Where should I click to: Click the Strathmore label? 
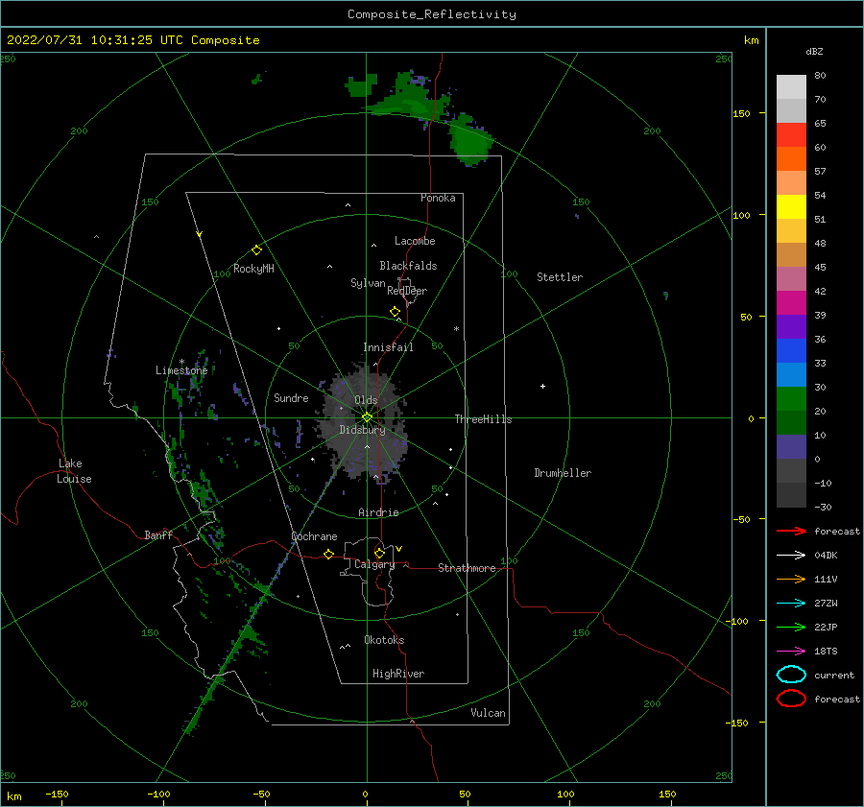(x=467, y=568)
